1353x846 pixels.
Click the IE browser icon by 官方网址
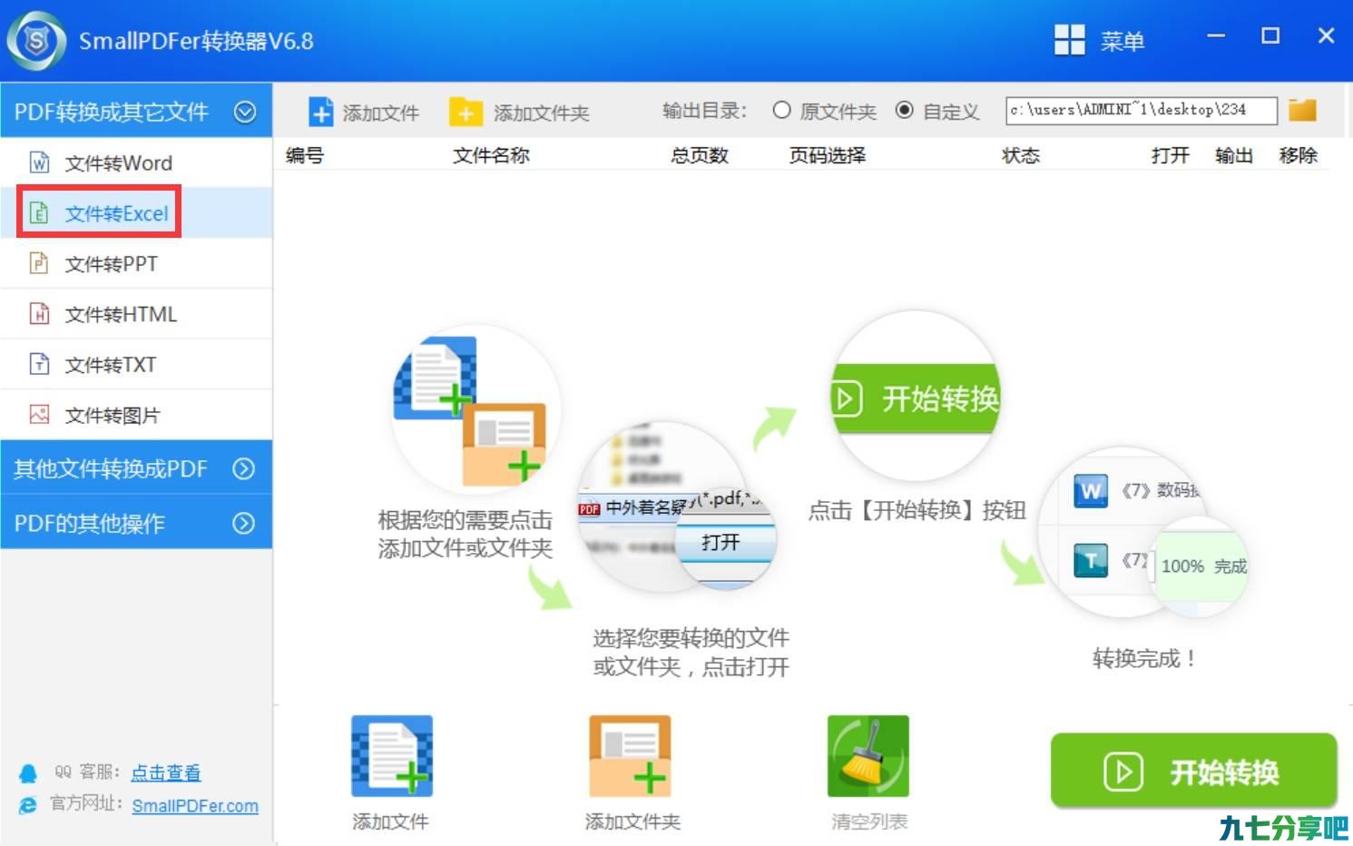point(28,805)
